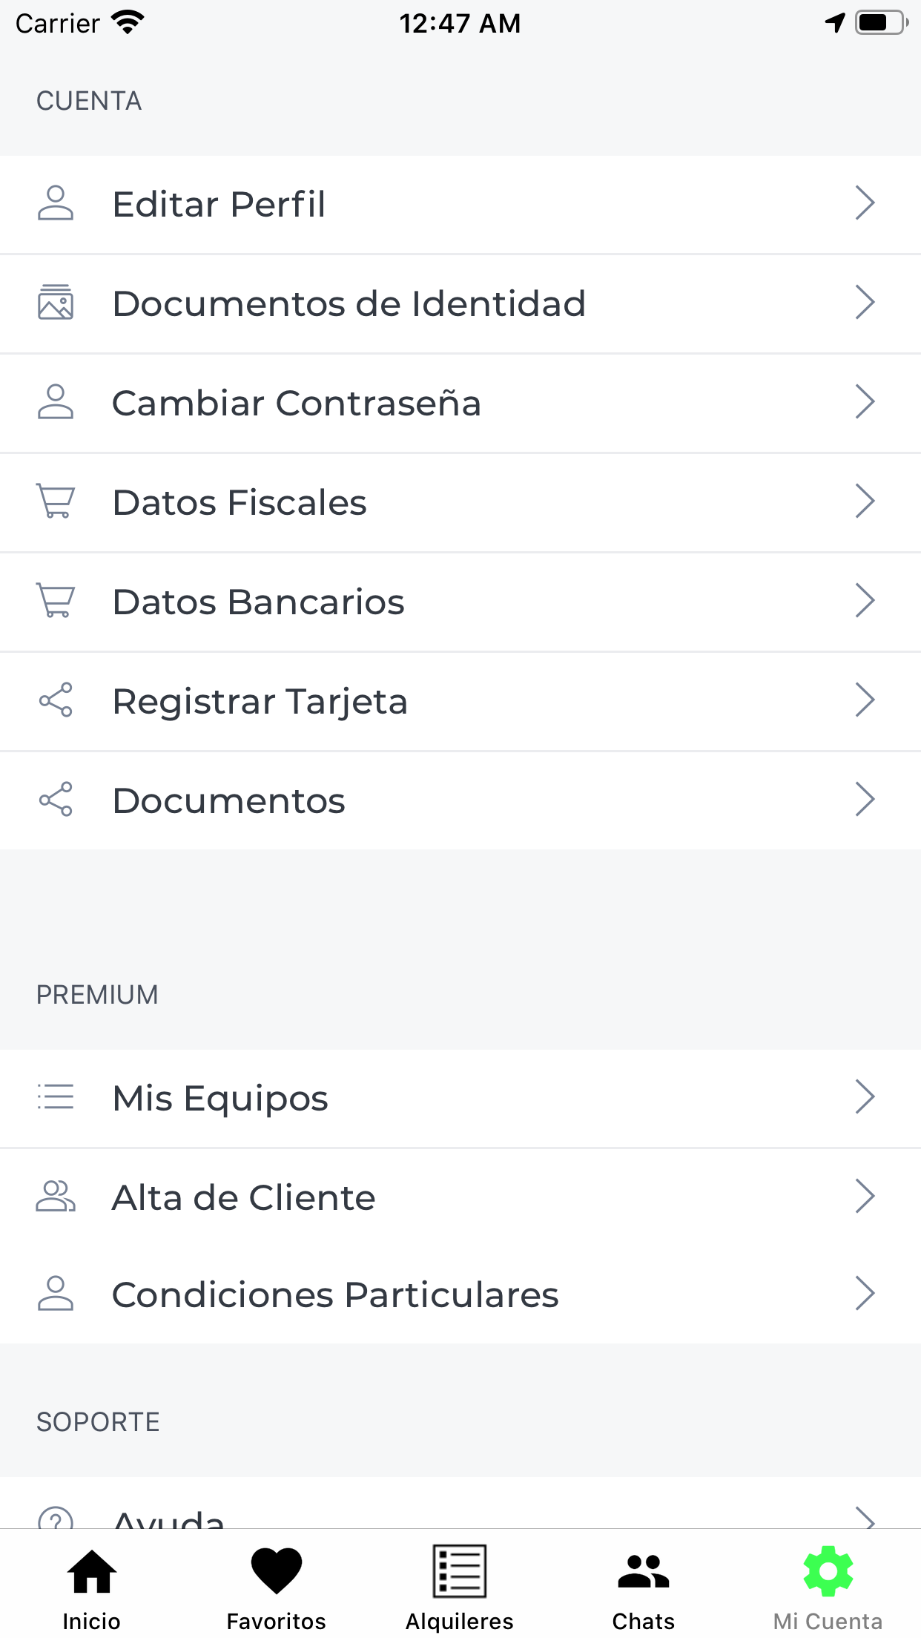Open the Inicio home tab
Viewport: 921px width, 1638px height.
(92, 1588)
